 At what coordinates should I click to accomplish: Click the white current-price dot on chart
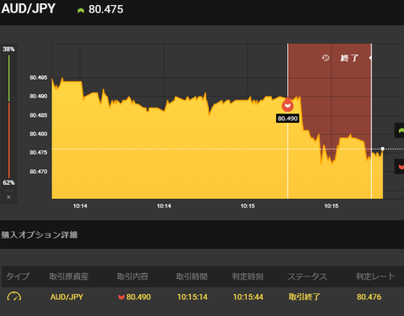(x=382, y=149)
